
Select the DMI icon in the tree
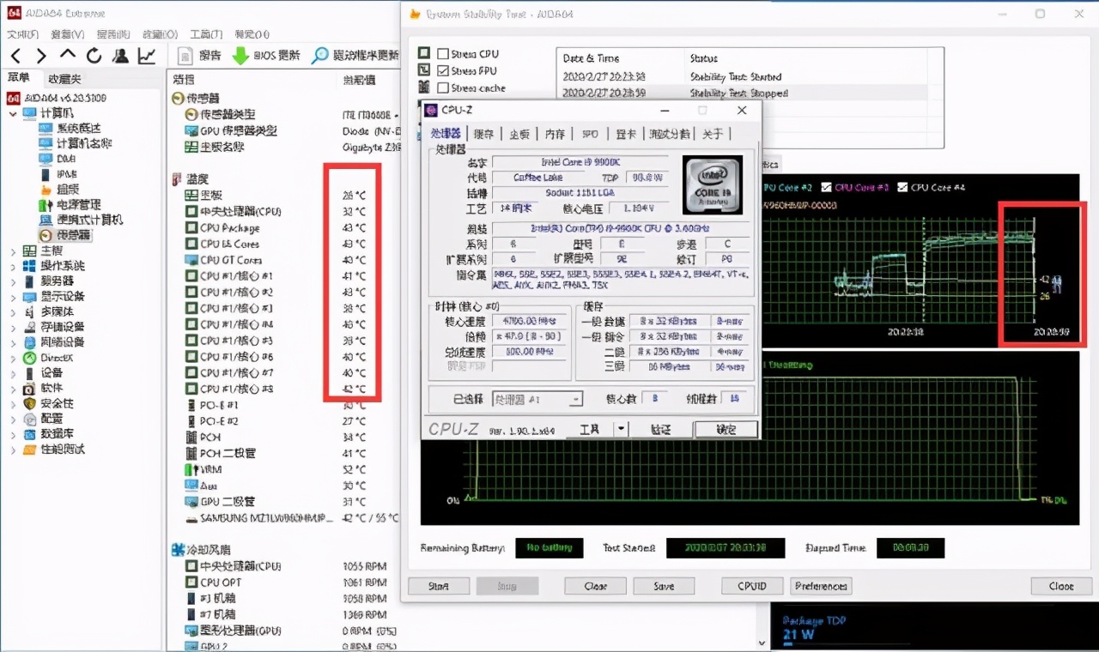click(x=45, y=159)
